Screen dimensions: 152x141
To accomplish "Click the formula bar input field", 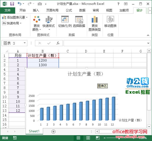I will pyautogui.click(x=106, y=43).
